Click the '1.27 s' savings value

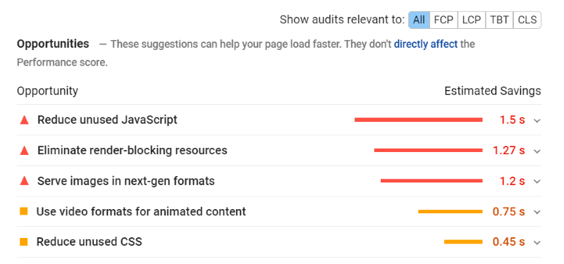tap(509, 151)
